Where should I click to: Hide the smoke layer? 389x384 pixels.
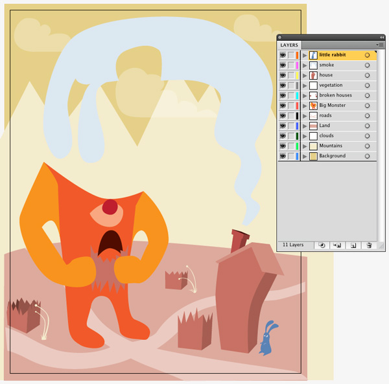(x=283, y=65)
